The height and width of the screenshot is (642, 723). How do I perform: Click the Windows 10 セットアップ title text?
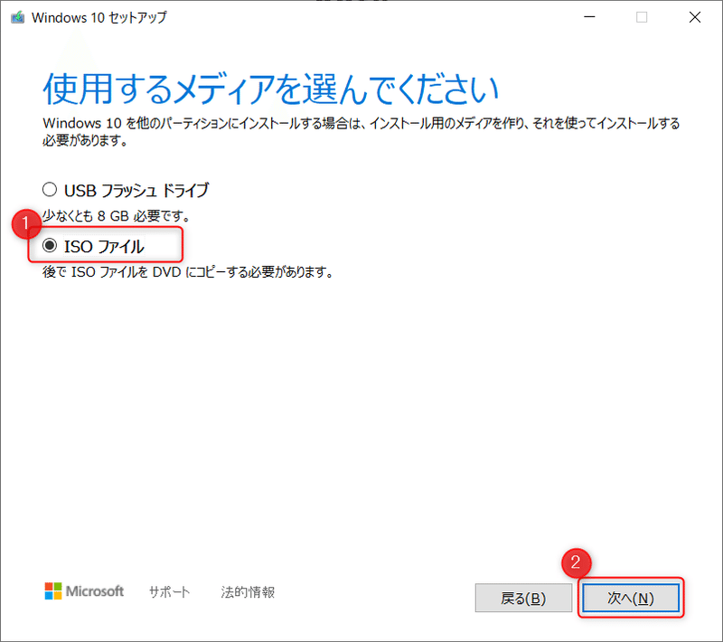click(99, 18)
